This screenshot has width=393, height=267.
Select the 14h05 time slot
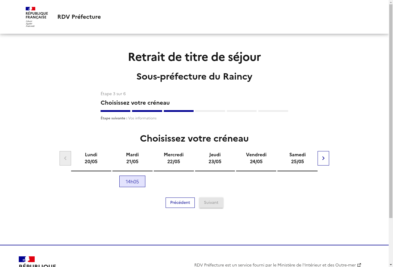(x=132, y=181)
